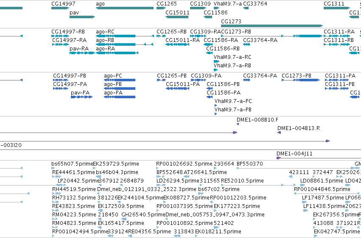
Task: Click the RE52010.5prime EST label
Action: [242, 181]
